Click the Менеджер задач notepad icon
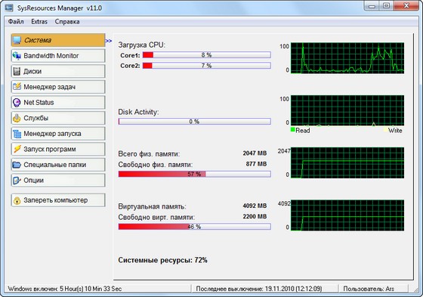The height and width of the screenshot is (297, 423). 17,87
